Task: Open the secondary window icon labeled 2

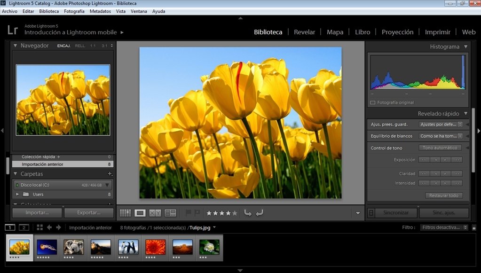Action: (24, 227)
